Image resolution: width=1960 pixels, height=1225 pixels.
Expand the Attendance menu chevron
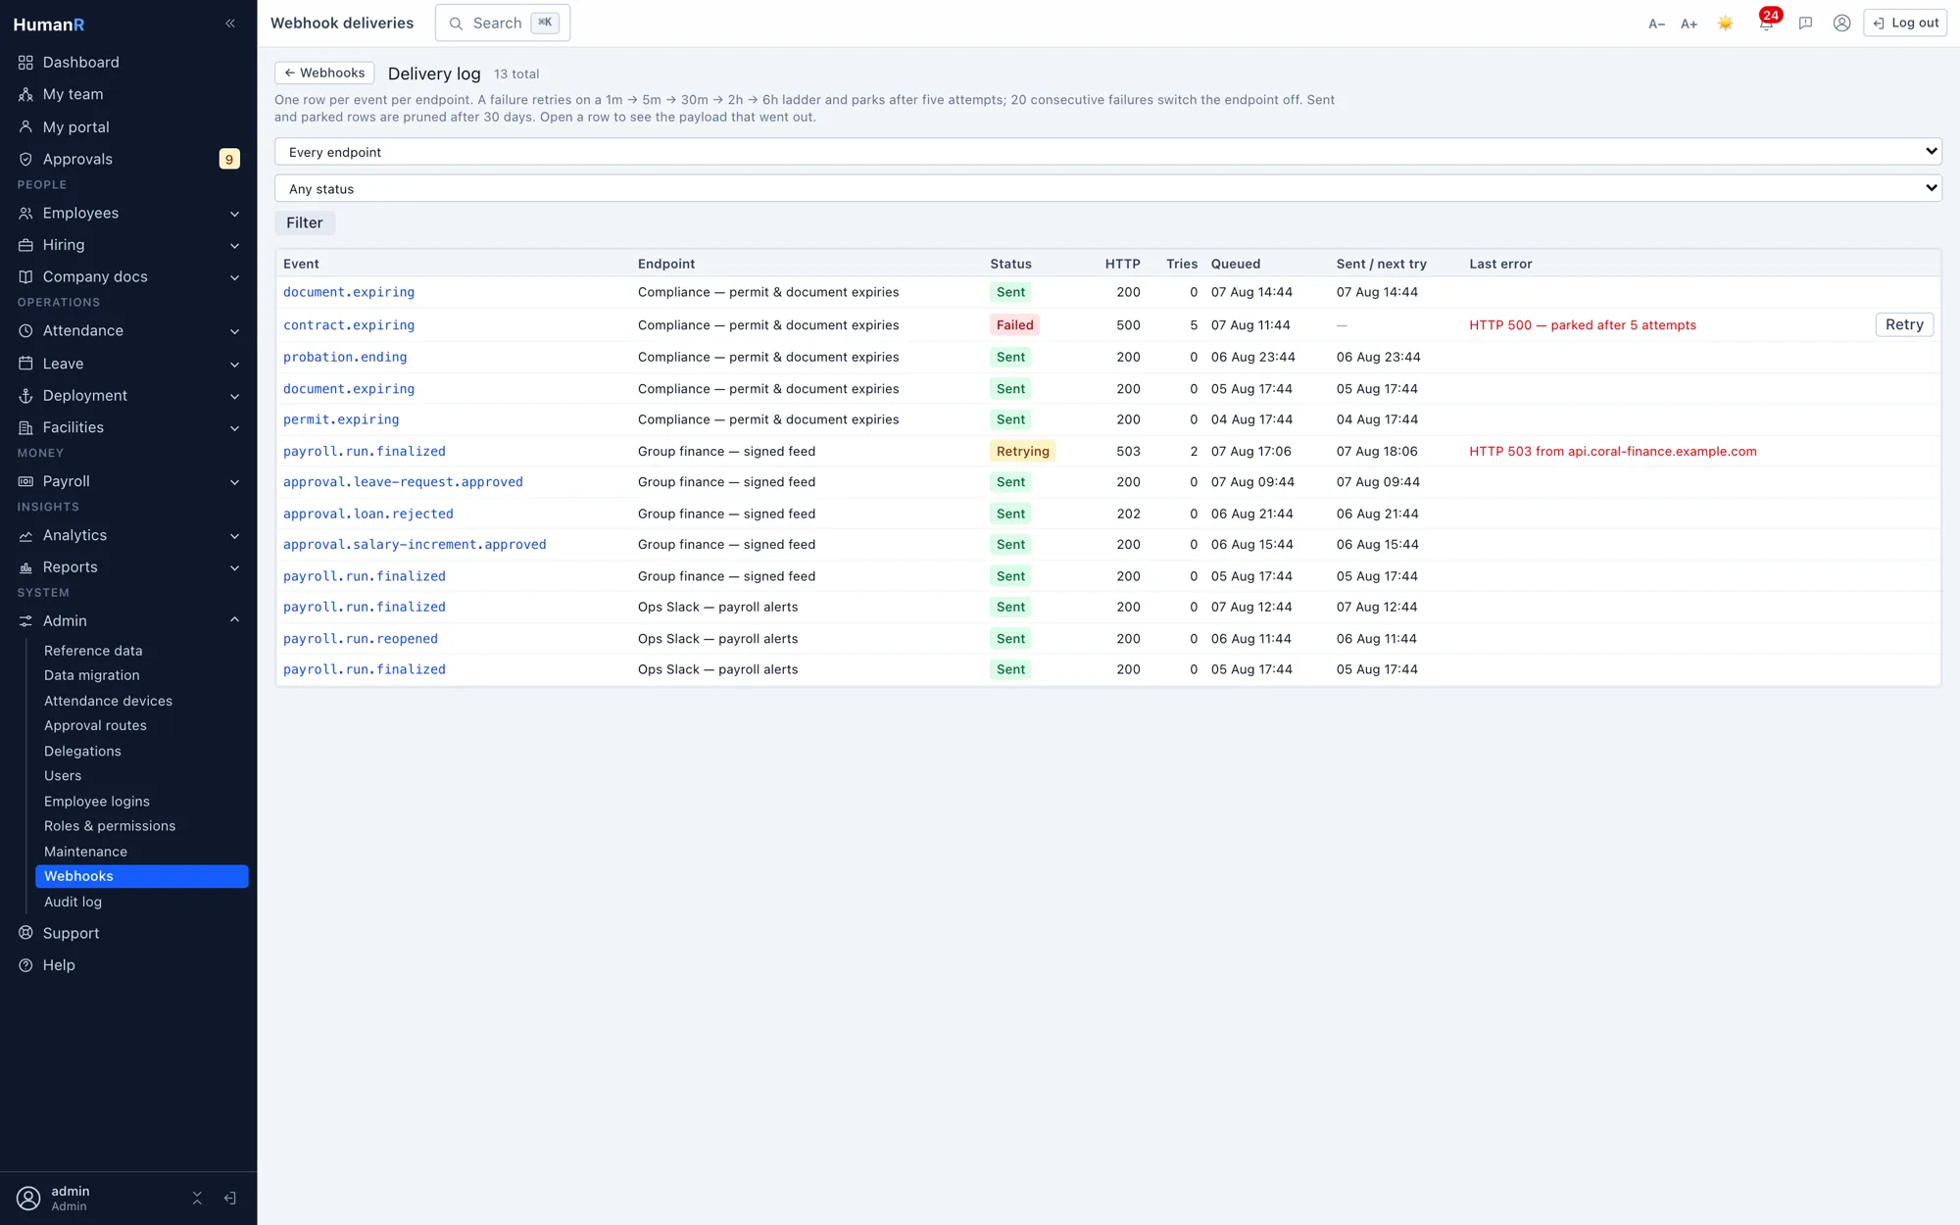(234, 331)
